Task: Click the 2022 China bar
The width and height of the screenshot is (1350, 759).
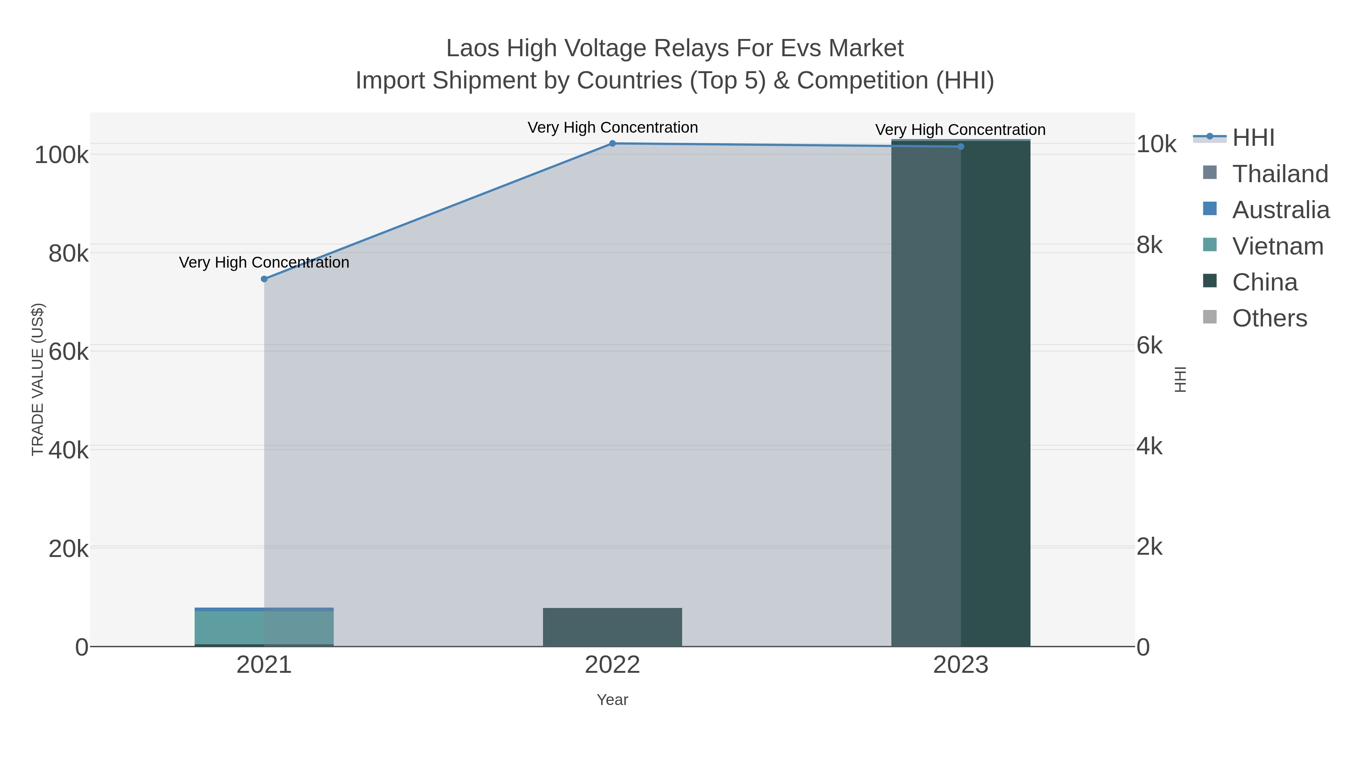Action: tap(612, 627)
